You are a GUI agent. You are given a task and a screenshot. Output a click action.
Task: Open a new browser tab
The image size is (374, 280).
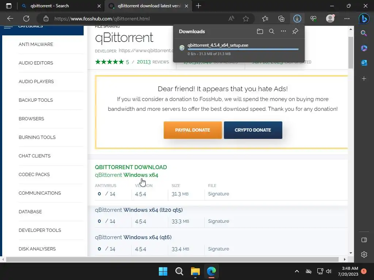(x=198, y=6)
